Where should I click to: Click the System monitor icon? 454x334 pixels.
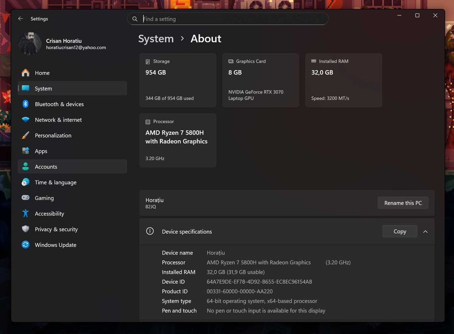25,88
